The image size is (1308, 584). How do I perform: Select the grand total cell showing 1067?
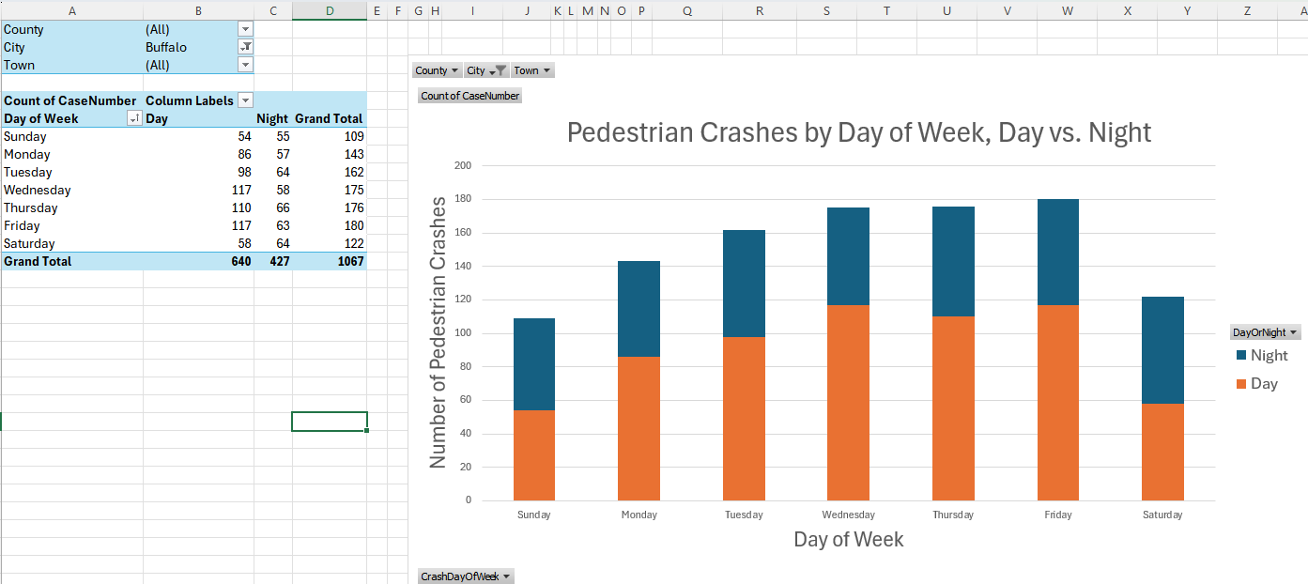[x=330, y=261]
